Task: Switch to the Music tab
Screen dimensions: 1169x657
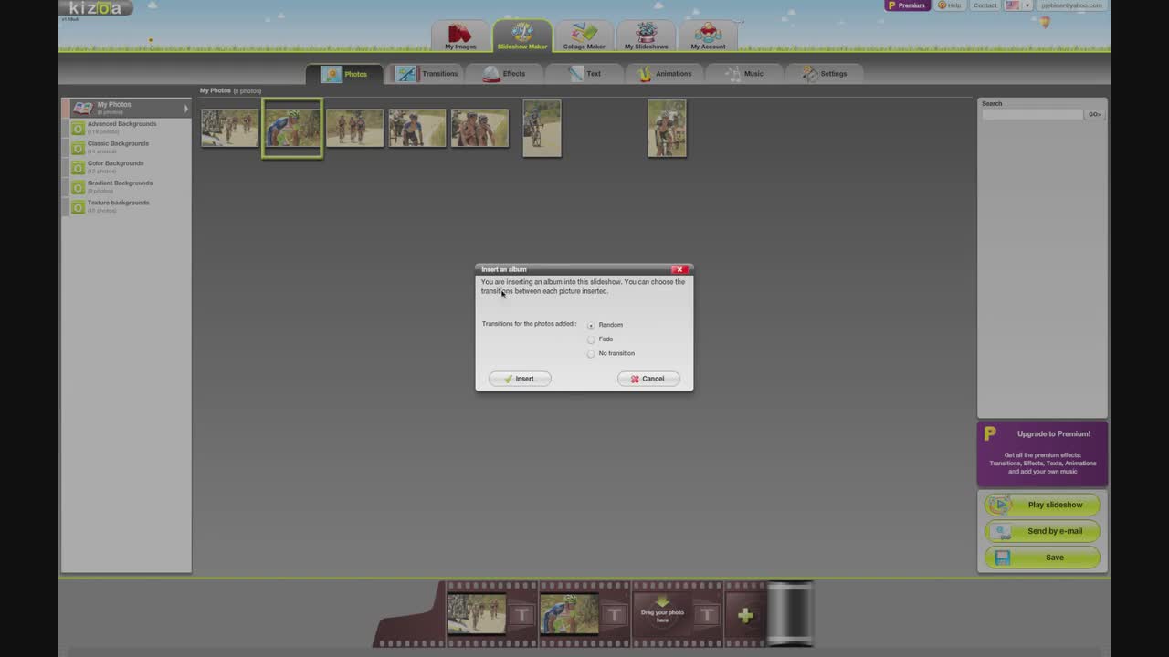Action: 744,74
